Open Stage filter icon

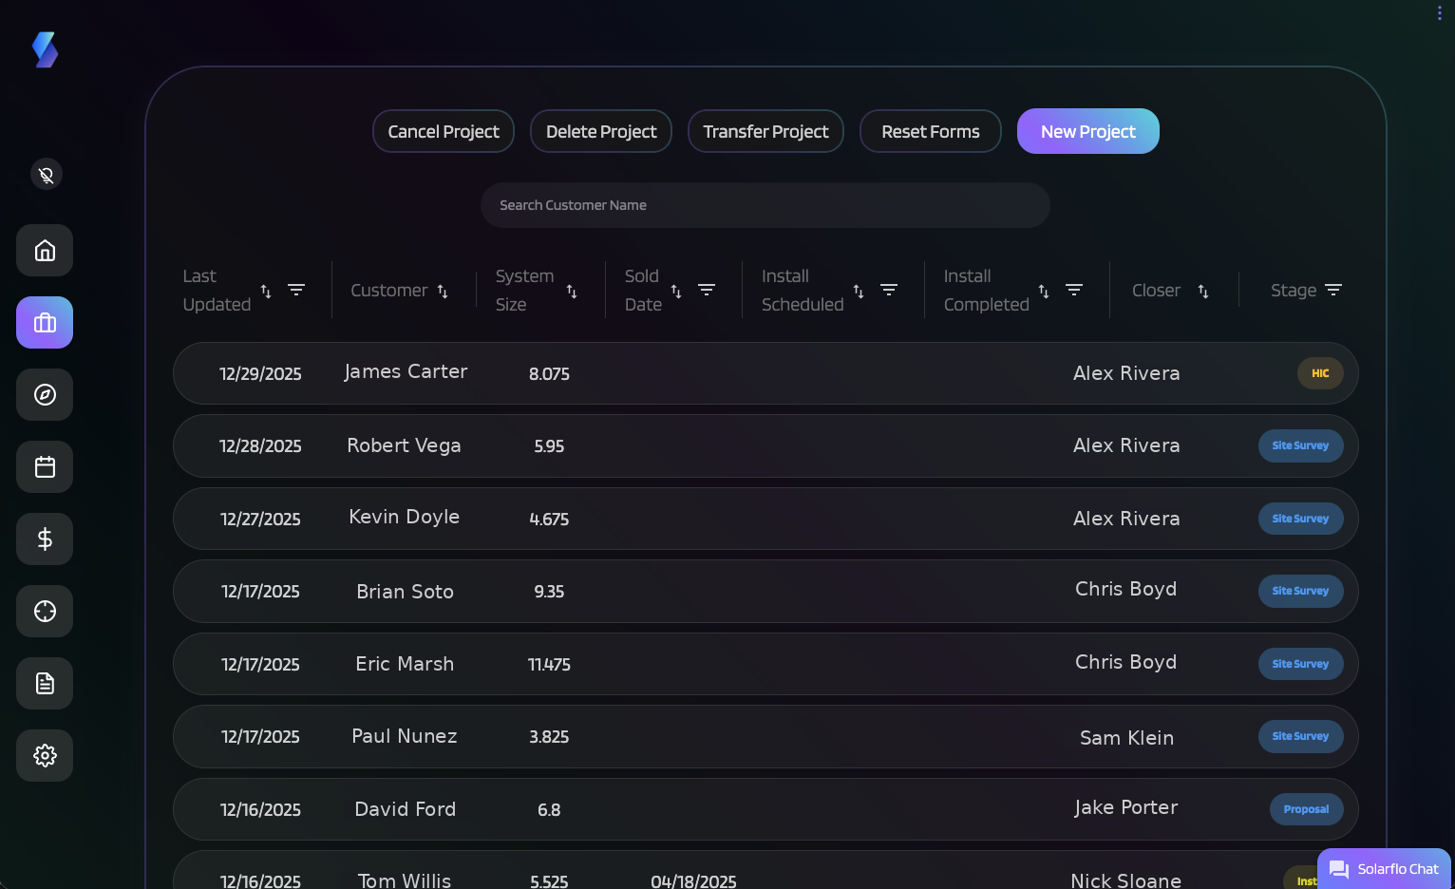[1333, 290]
